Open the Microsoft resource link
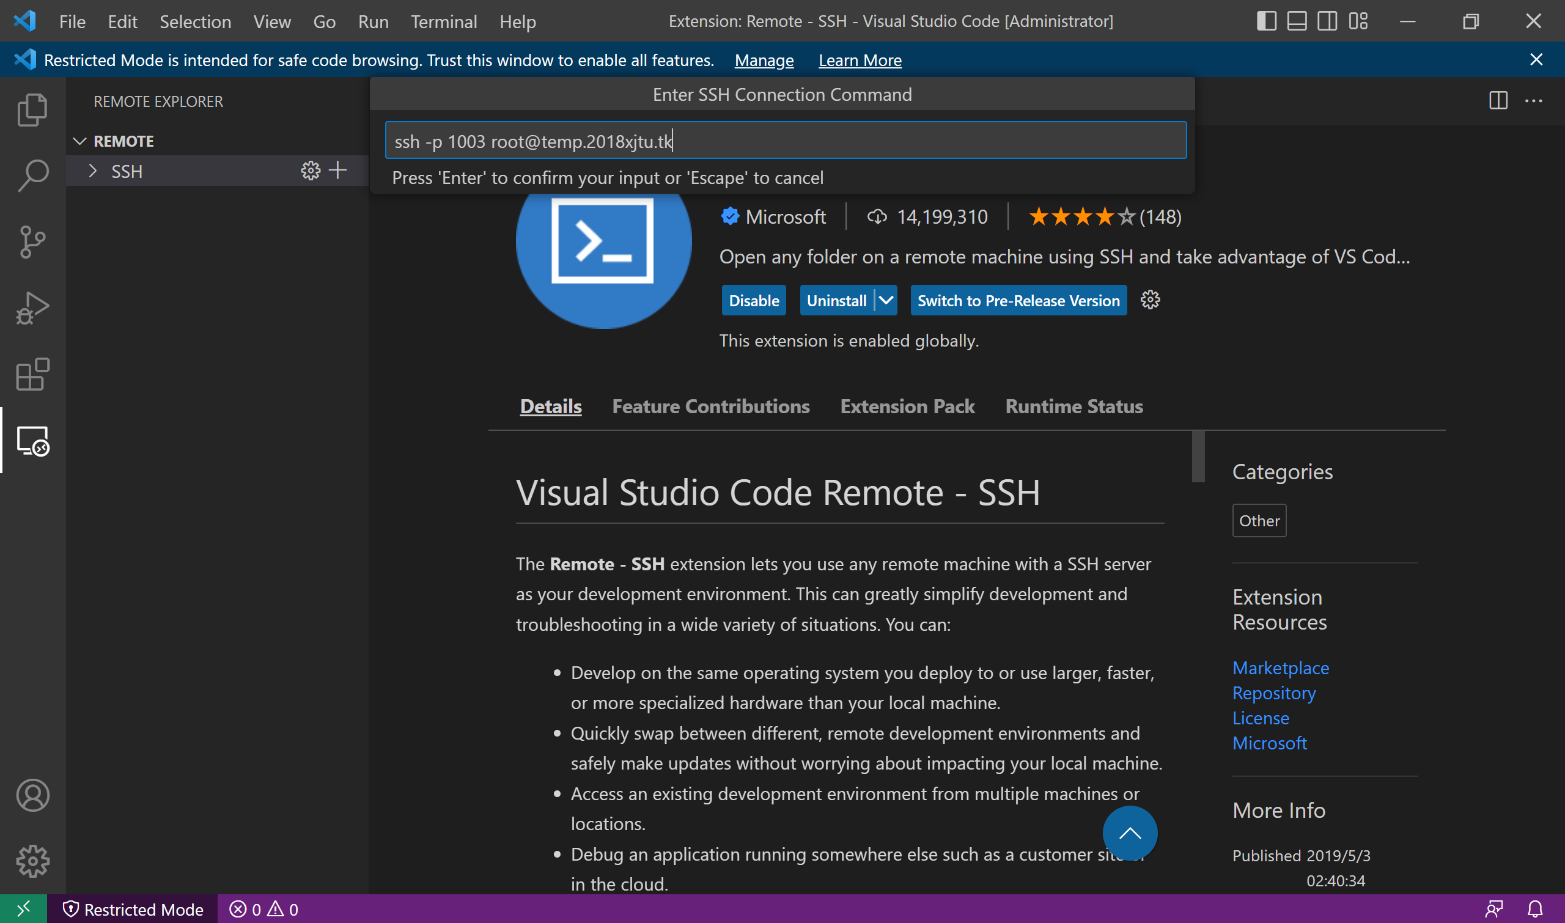Image resolution: width=1565 pixels, height=923 pixels. click(1270, 743)
